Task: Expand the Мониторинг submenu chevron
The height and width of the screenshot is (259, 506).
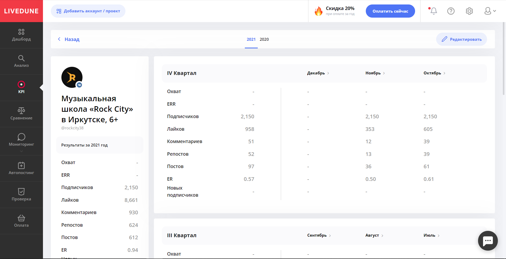Action: tap(21, 151)
